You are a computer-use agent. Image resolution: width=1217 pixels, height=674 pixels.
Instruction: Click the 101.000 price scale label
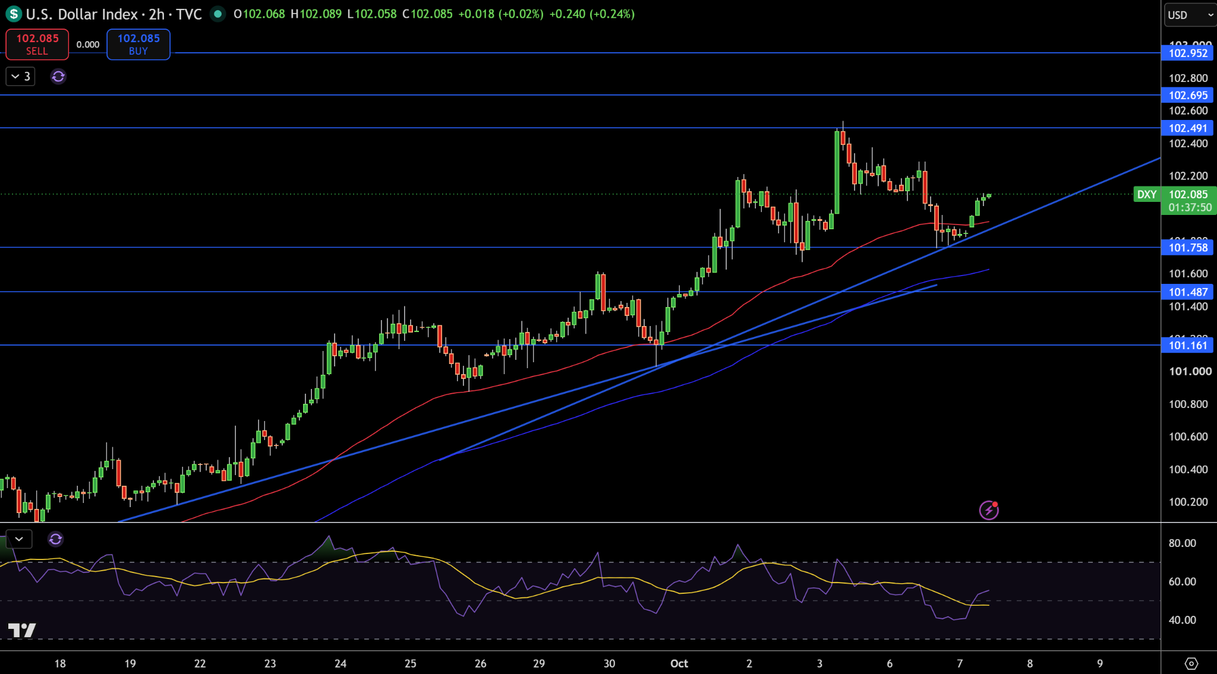click(x=1190, y=372)
